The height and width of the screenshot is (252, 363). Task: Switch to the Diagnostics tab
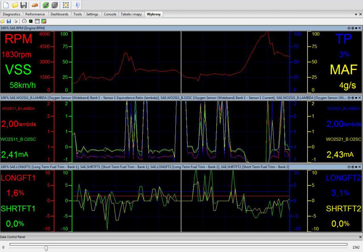point(11,14)
